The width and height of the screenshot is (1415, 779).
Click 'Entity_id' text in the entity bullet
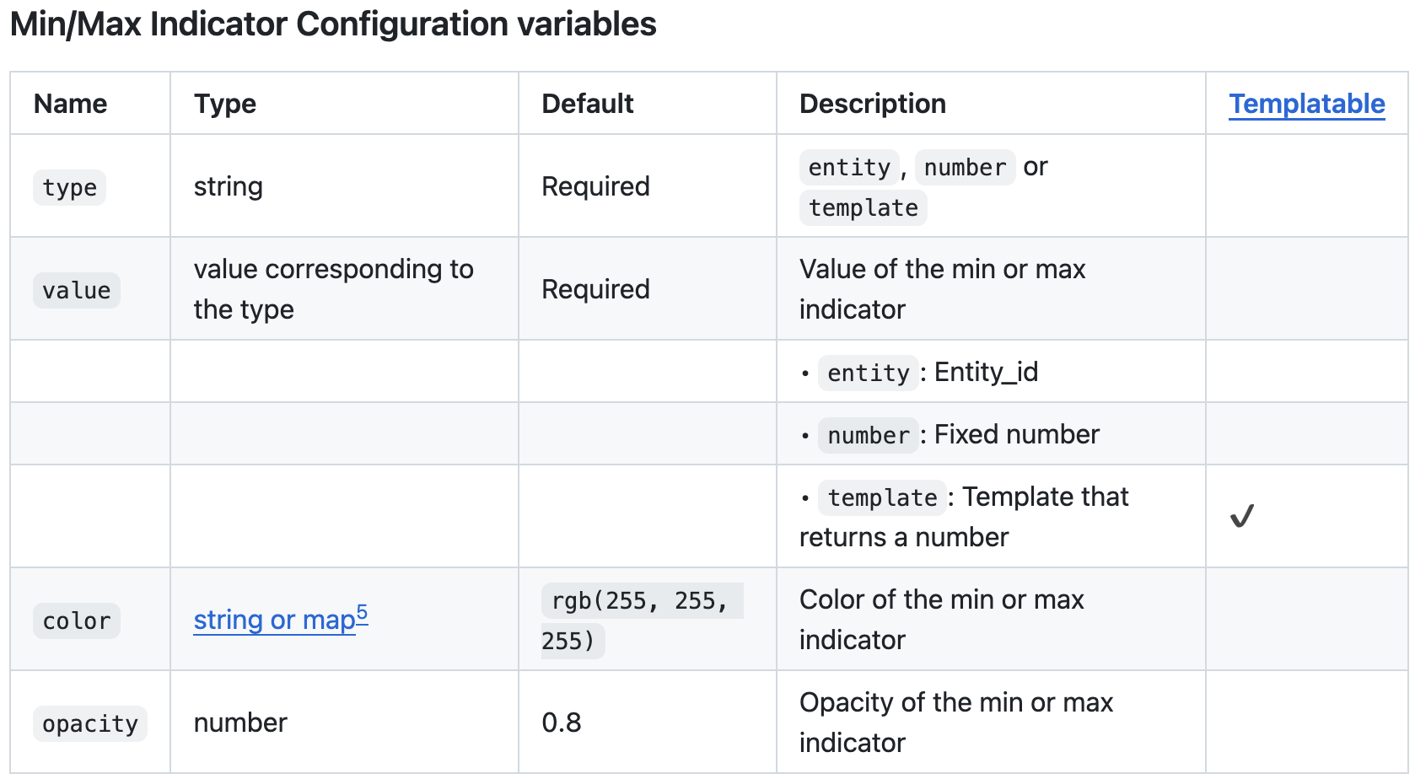coord(986,372)
